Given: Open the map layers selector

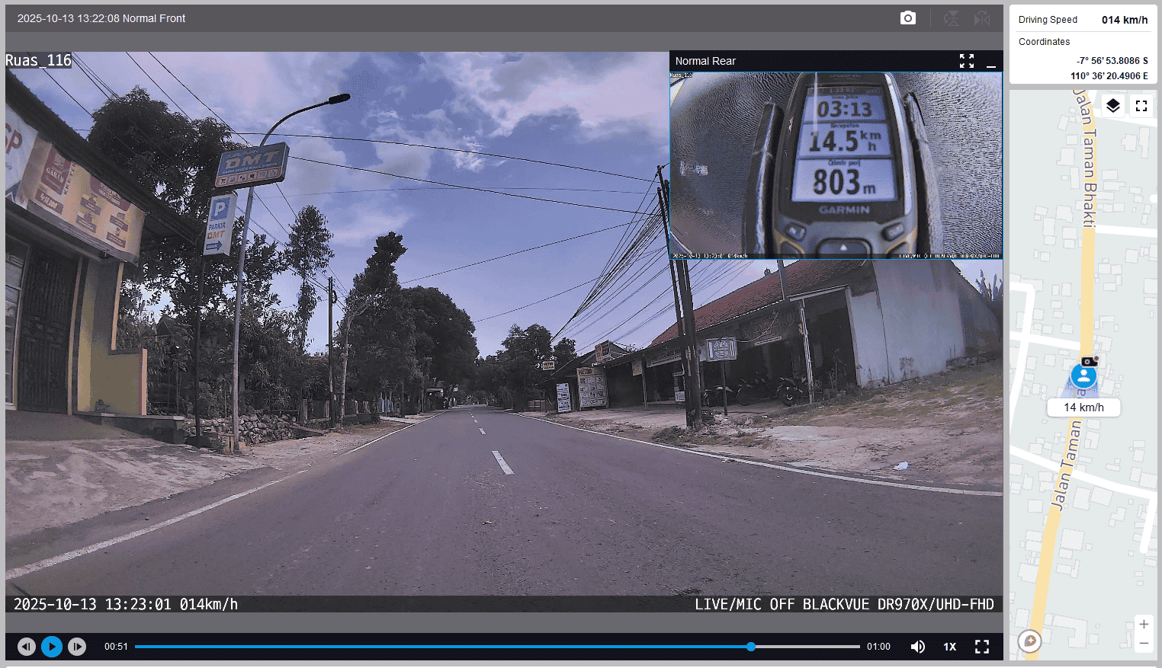Looking at the screenshot, I should 1113,106.
